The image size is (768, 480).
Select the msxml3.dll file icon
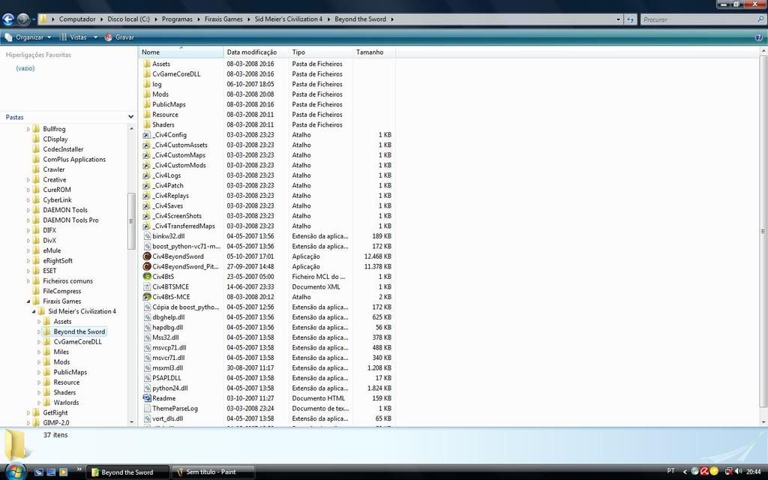point(146,367)
